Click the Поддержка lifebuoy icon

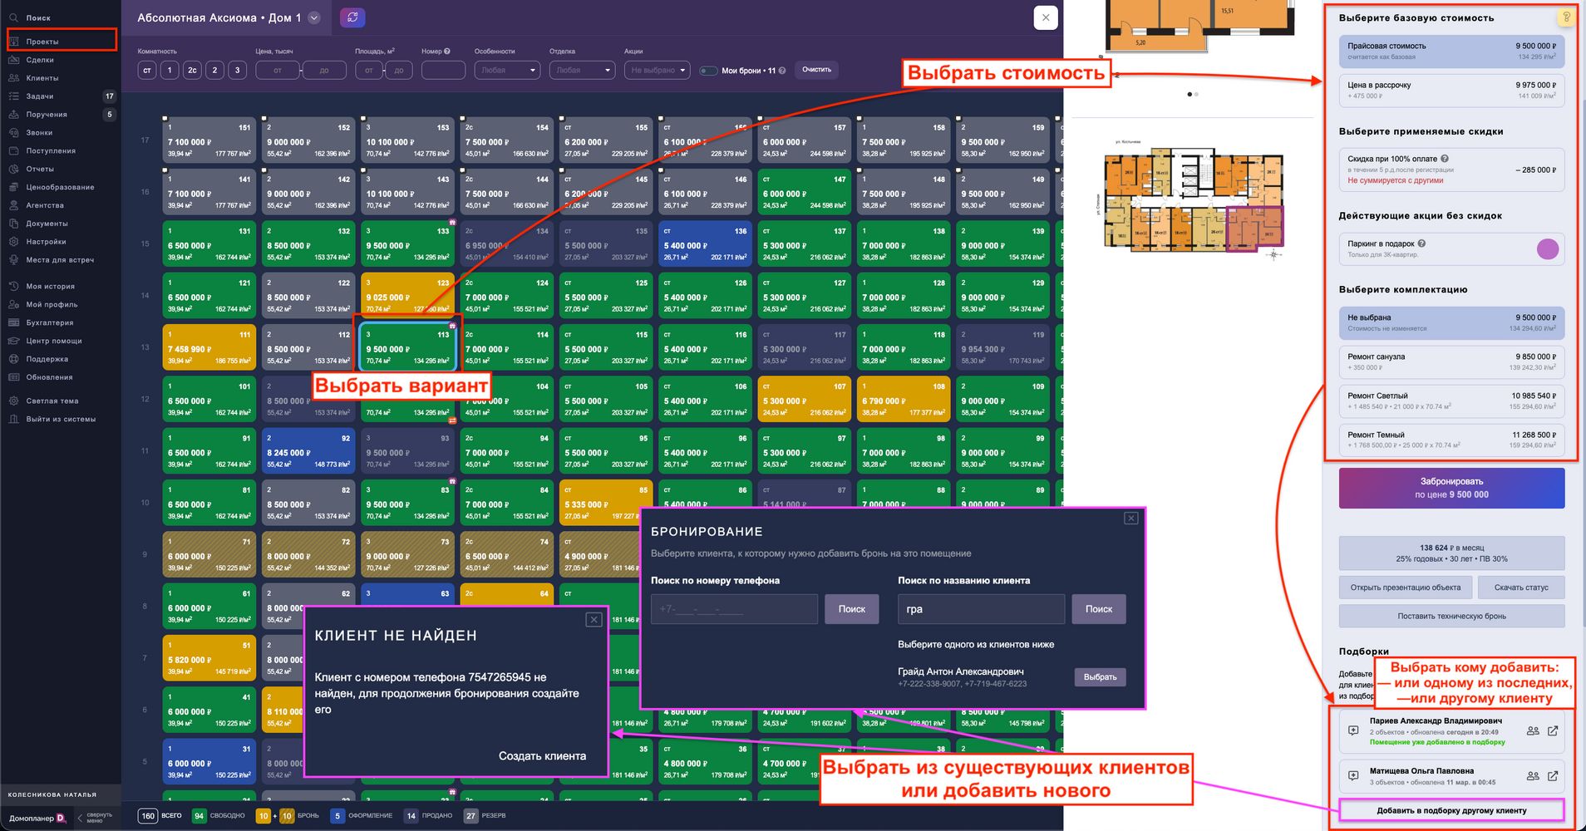coord(14,359)
